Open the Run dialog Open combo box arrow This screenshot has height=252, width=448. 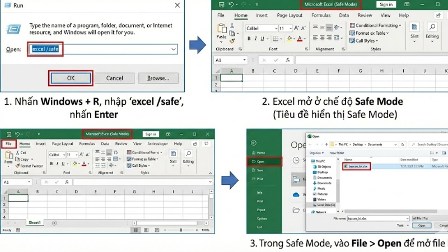174,49
